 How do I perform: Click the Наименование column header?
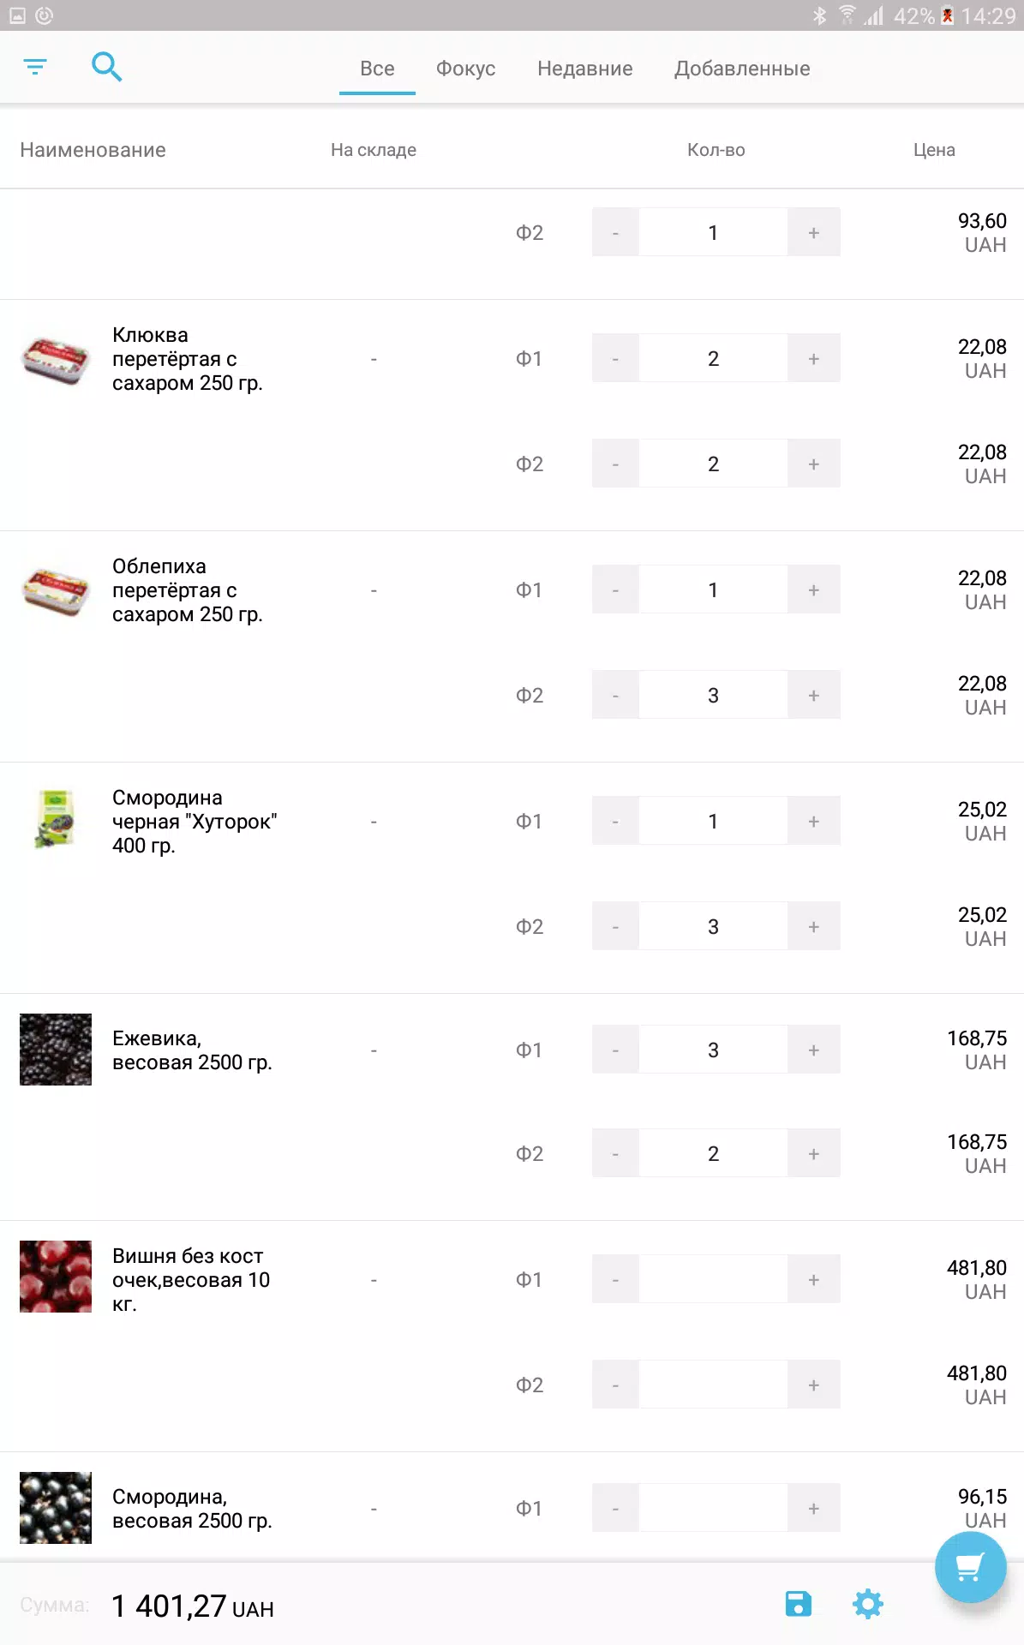pos(93,150)
